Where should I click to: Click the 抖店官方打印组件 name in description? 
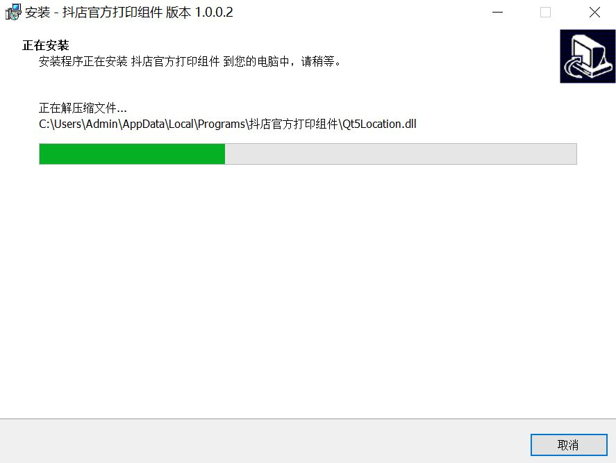175,61
